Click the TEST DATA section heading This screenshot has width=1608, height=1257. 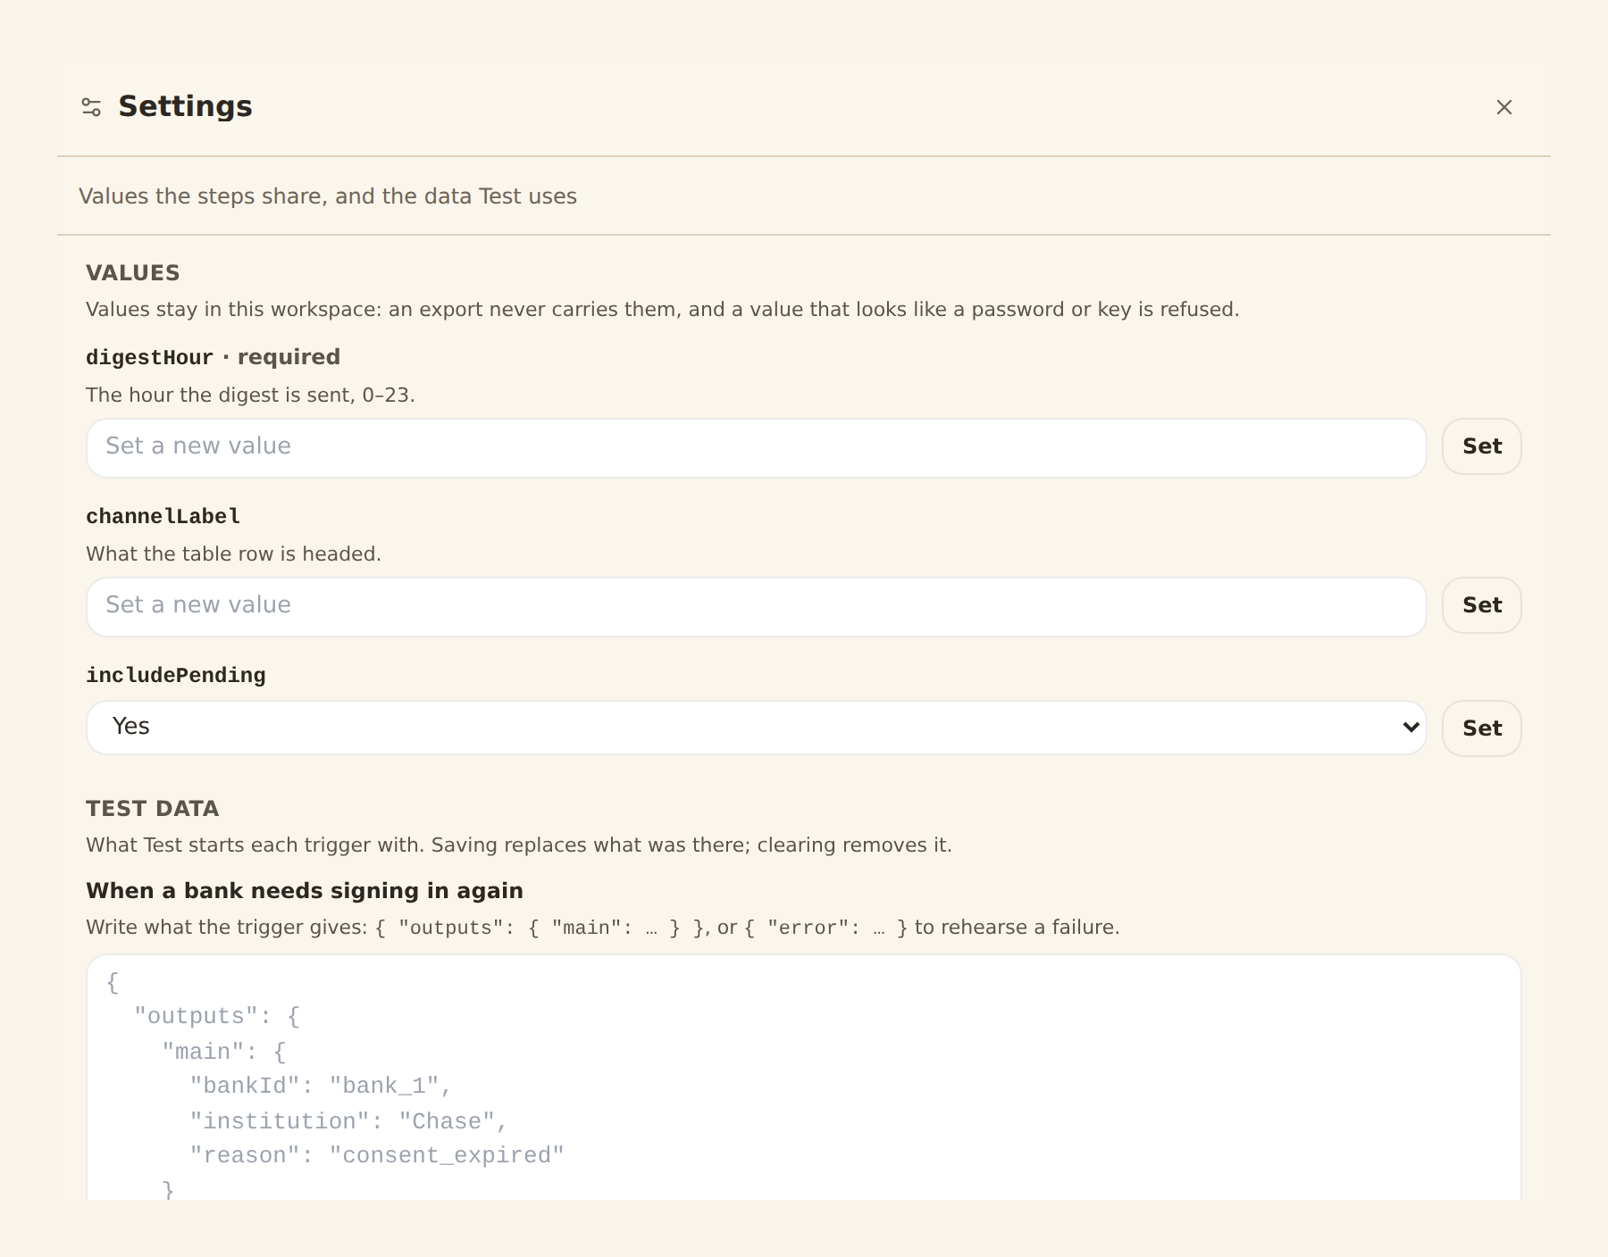[x=152, y=808]
